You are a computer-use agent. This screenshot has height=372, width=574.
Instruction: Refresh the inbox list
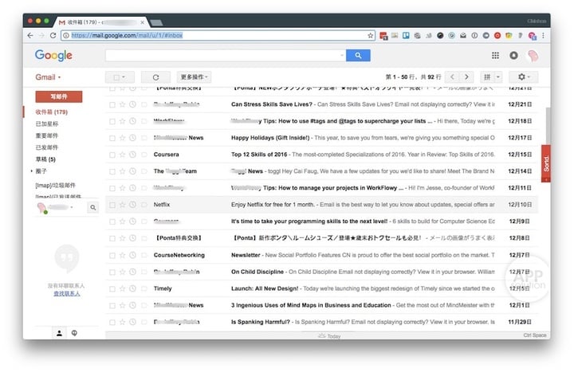click(155, 77)
